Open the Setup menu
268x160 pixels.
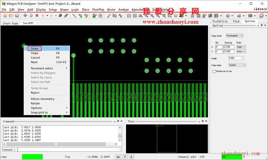pos(53,9)
